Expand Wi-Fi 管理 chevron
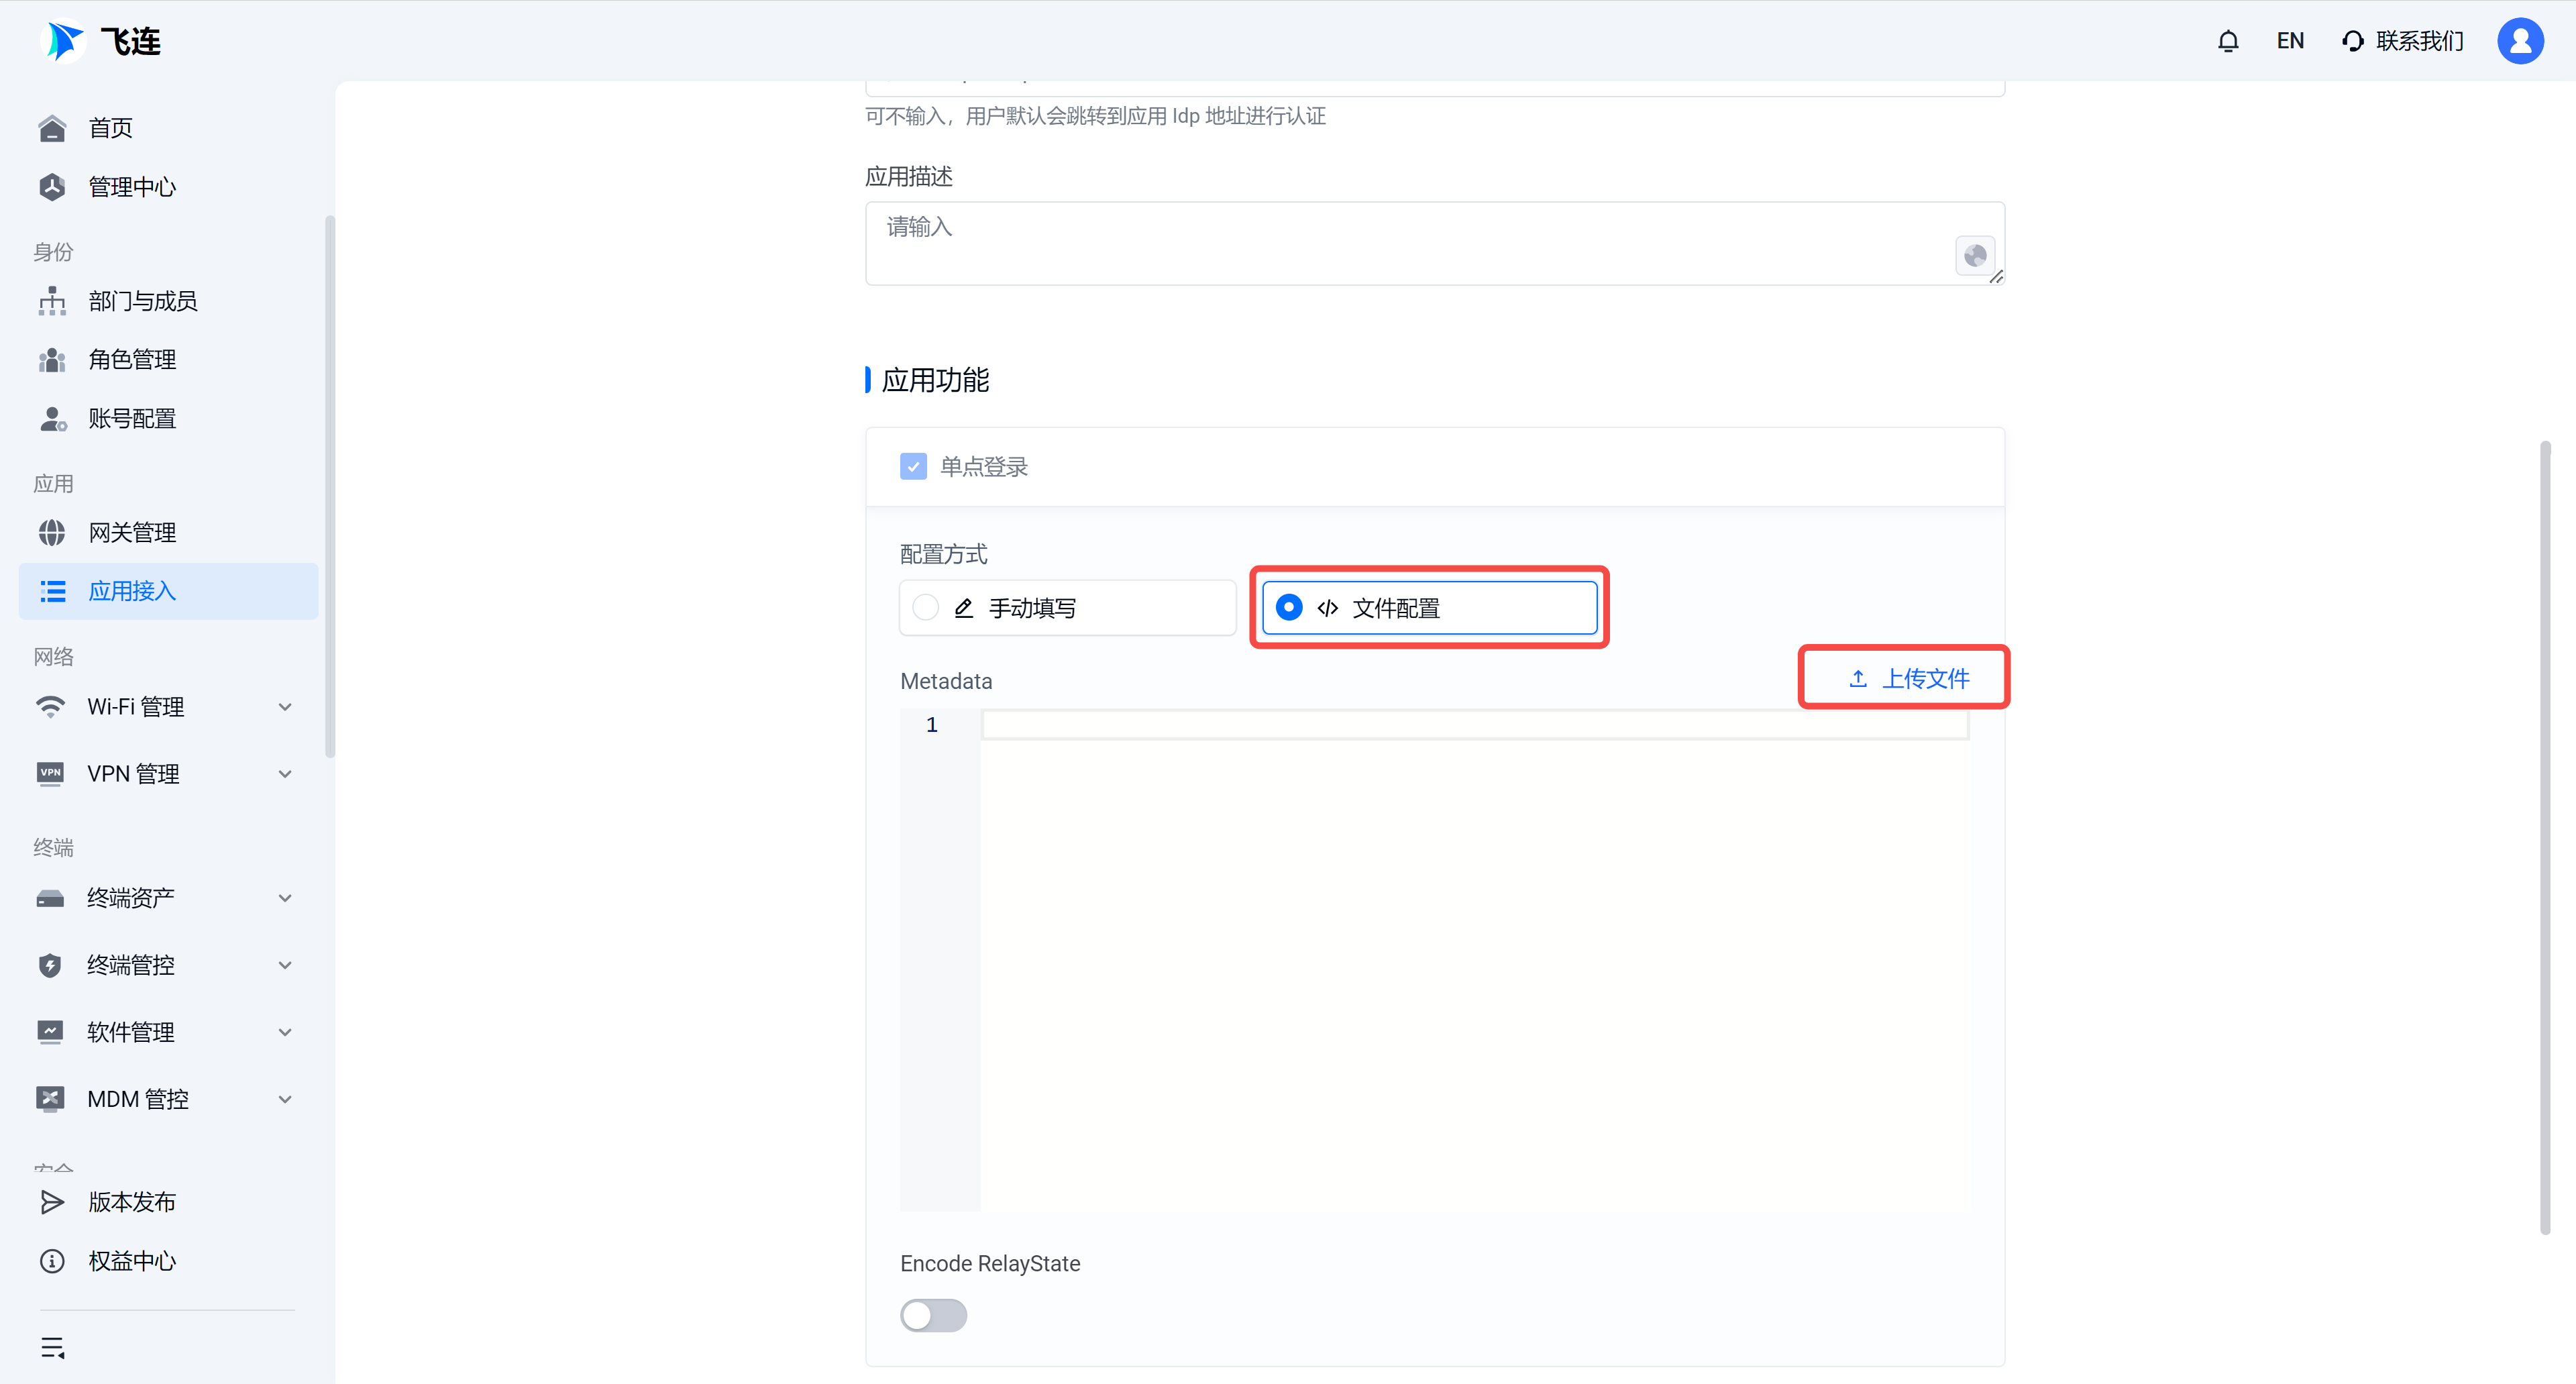 pos(285,707)
